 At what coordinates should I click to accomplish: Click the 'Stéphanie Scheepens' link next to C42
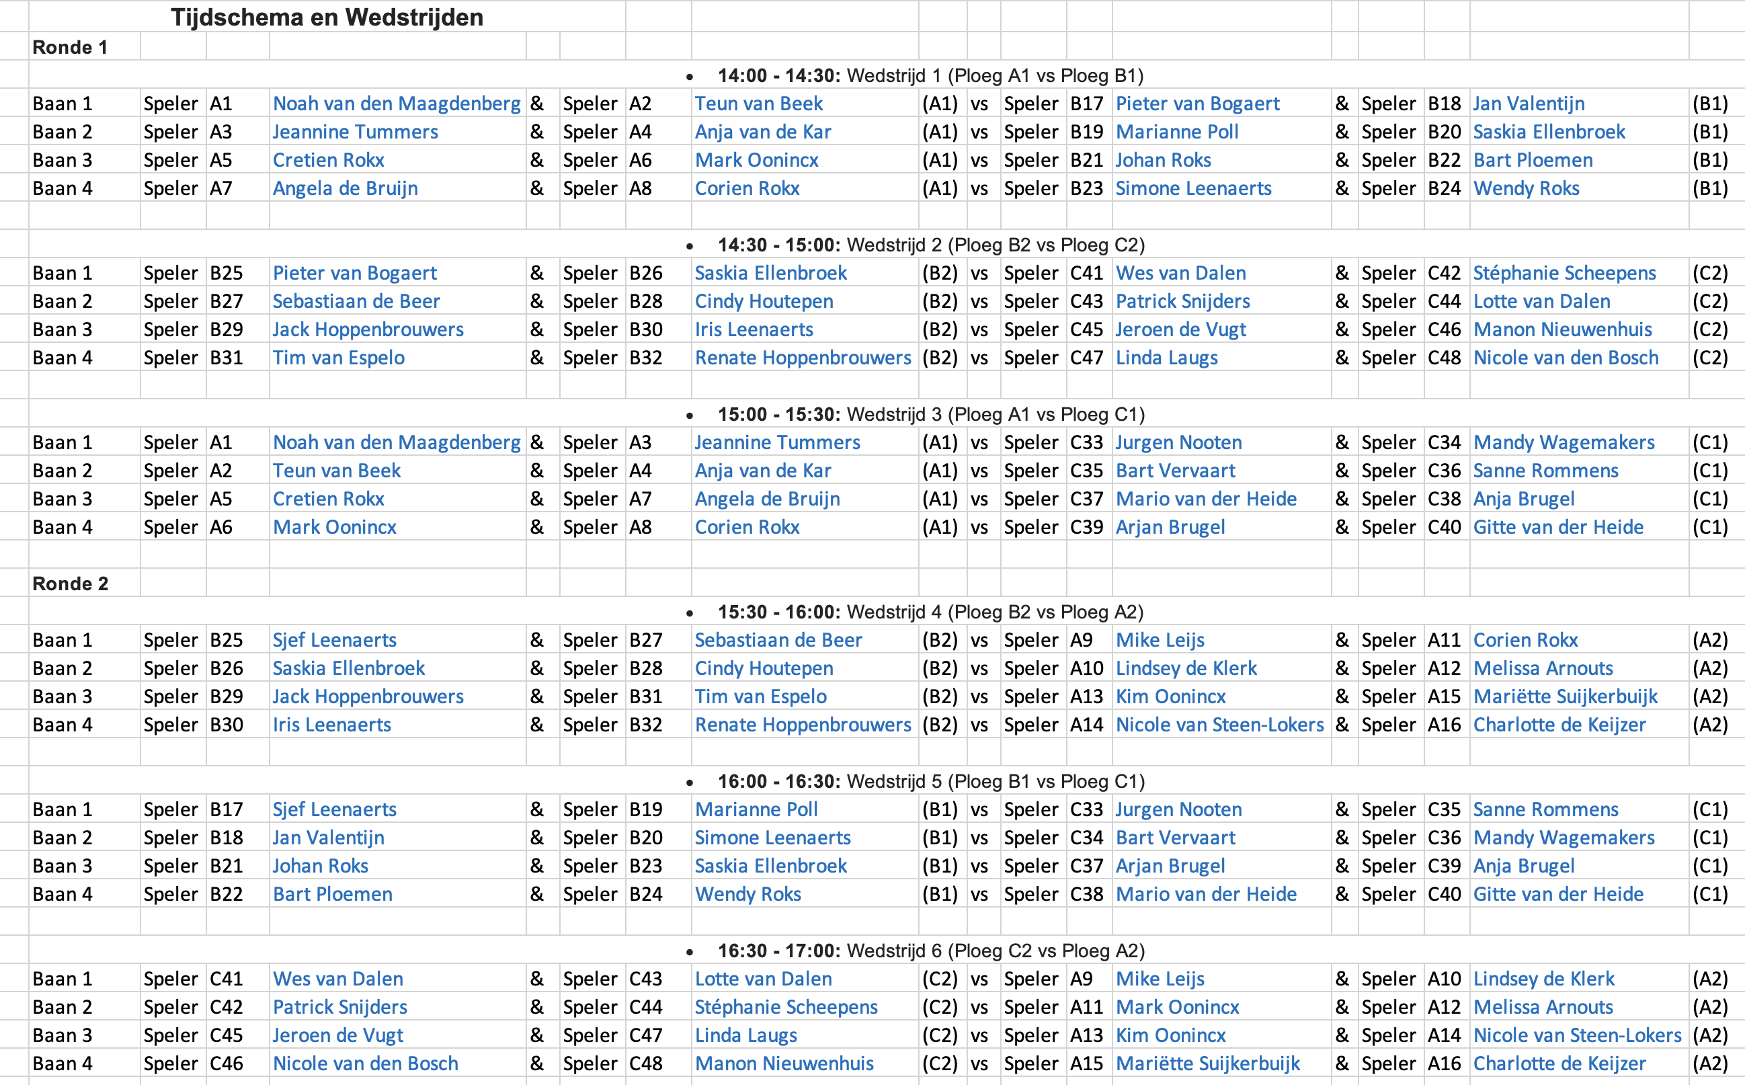pos(1564,274)
